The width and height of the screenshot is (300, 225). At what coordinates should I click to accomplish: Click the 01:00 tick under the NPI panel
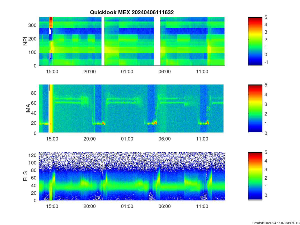pos(127,72)
